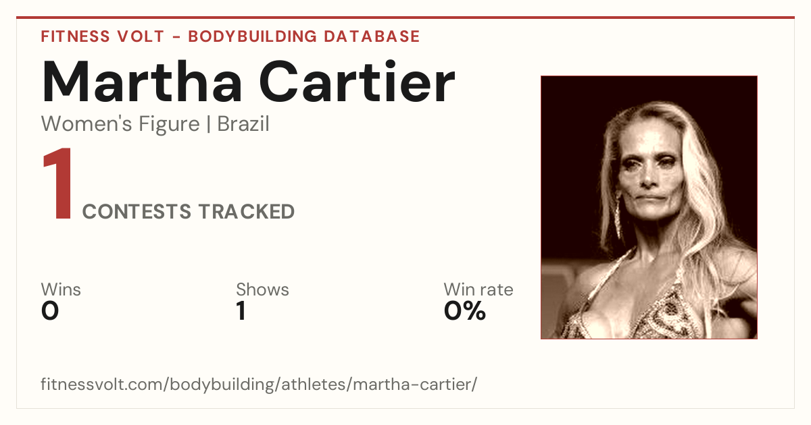
Task: Open the fitnessvolt.com athlete URL at the bottom
Action: (x=259, y=385)
